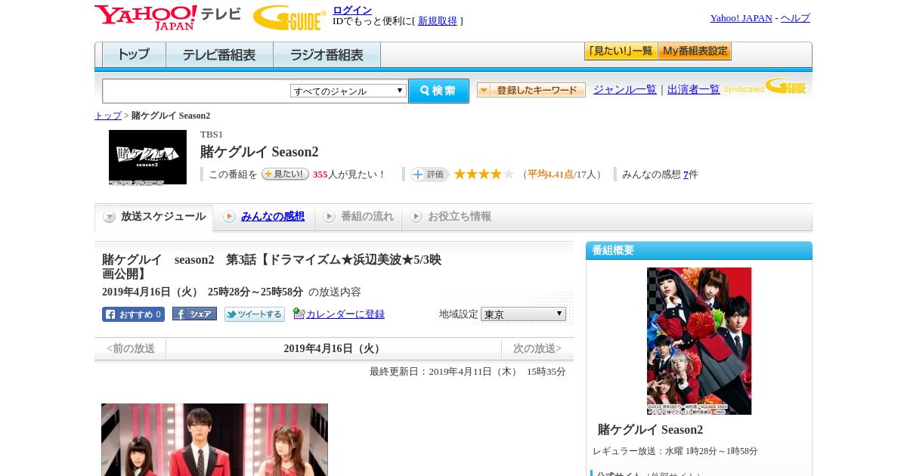Click the 最終更新日 timestamp text
This screenshot has height=476, width=907.
pos(468,372)
